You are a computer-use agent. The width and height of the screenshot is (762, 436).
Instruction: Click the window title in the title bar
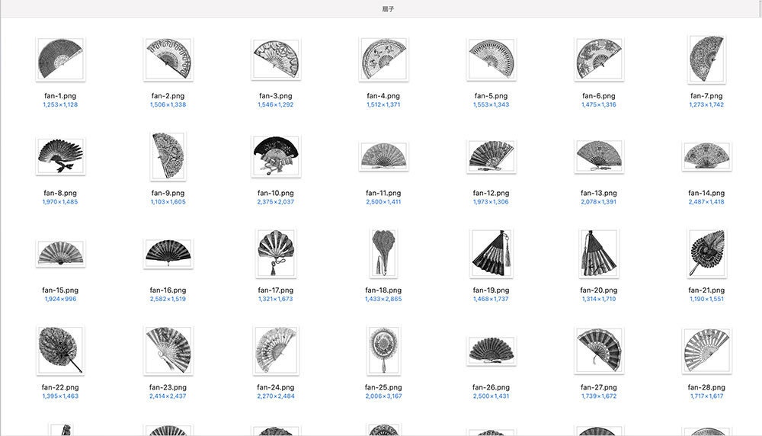click(x=388, y=9)
